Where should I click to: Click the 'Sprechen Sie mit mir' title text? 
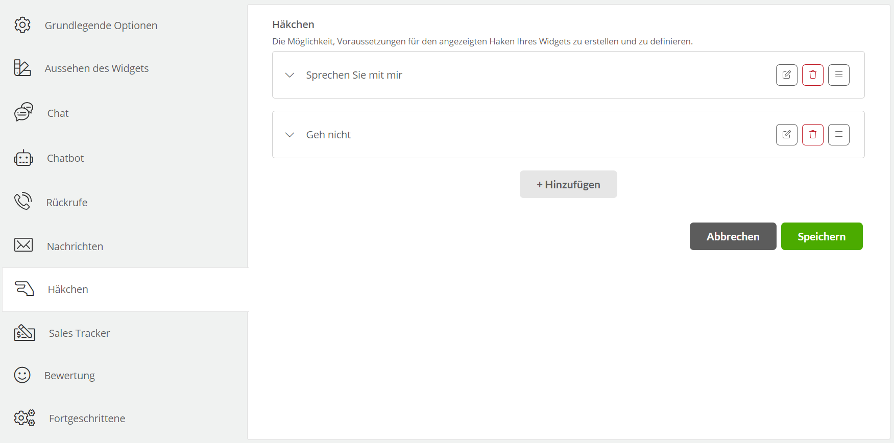tap(354, 75)
